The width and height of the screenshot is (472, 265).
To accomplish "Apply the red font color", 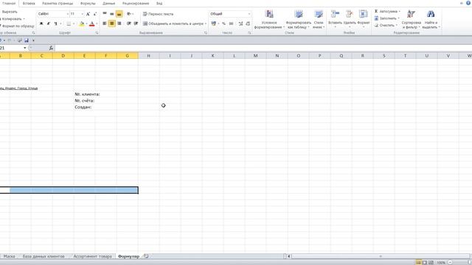I will (92, 24).
